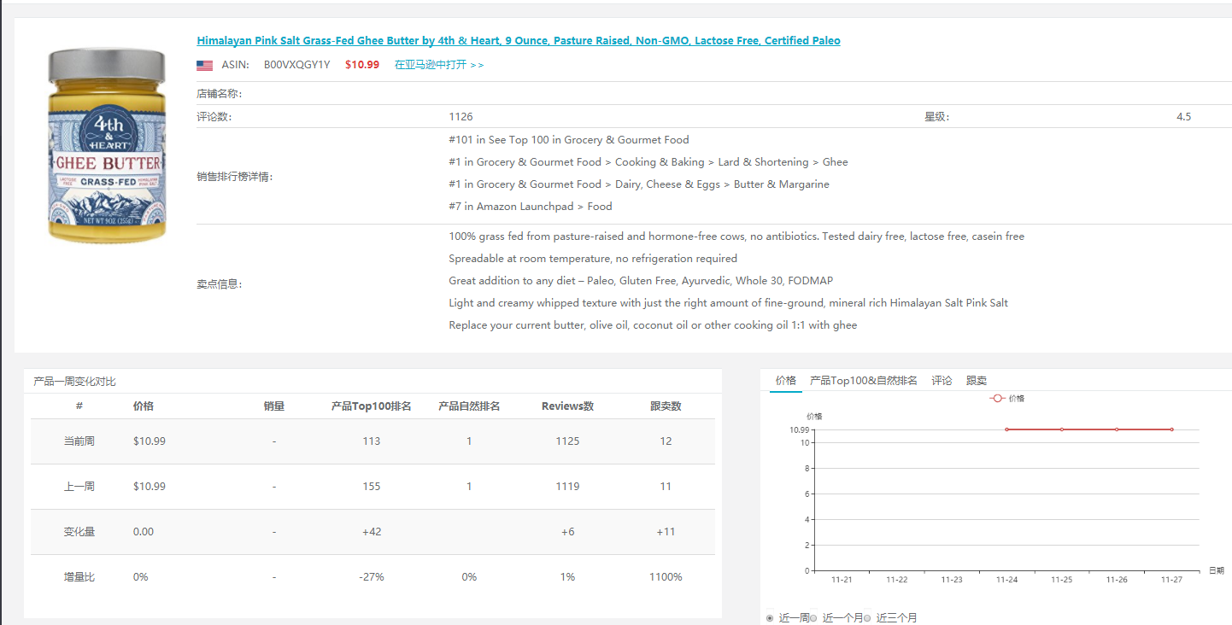The image size is (1232, 625).
Task: Click the 11-27 data point on price line
Action: click(1171, 429)
